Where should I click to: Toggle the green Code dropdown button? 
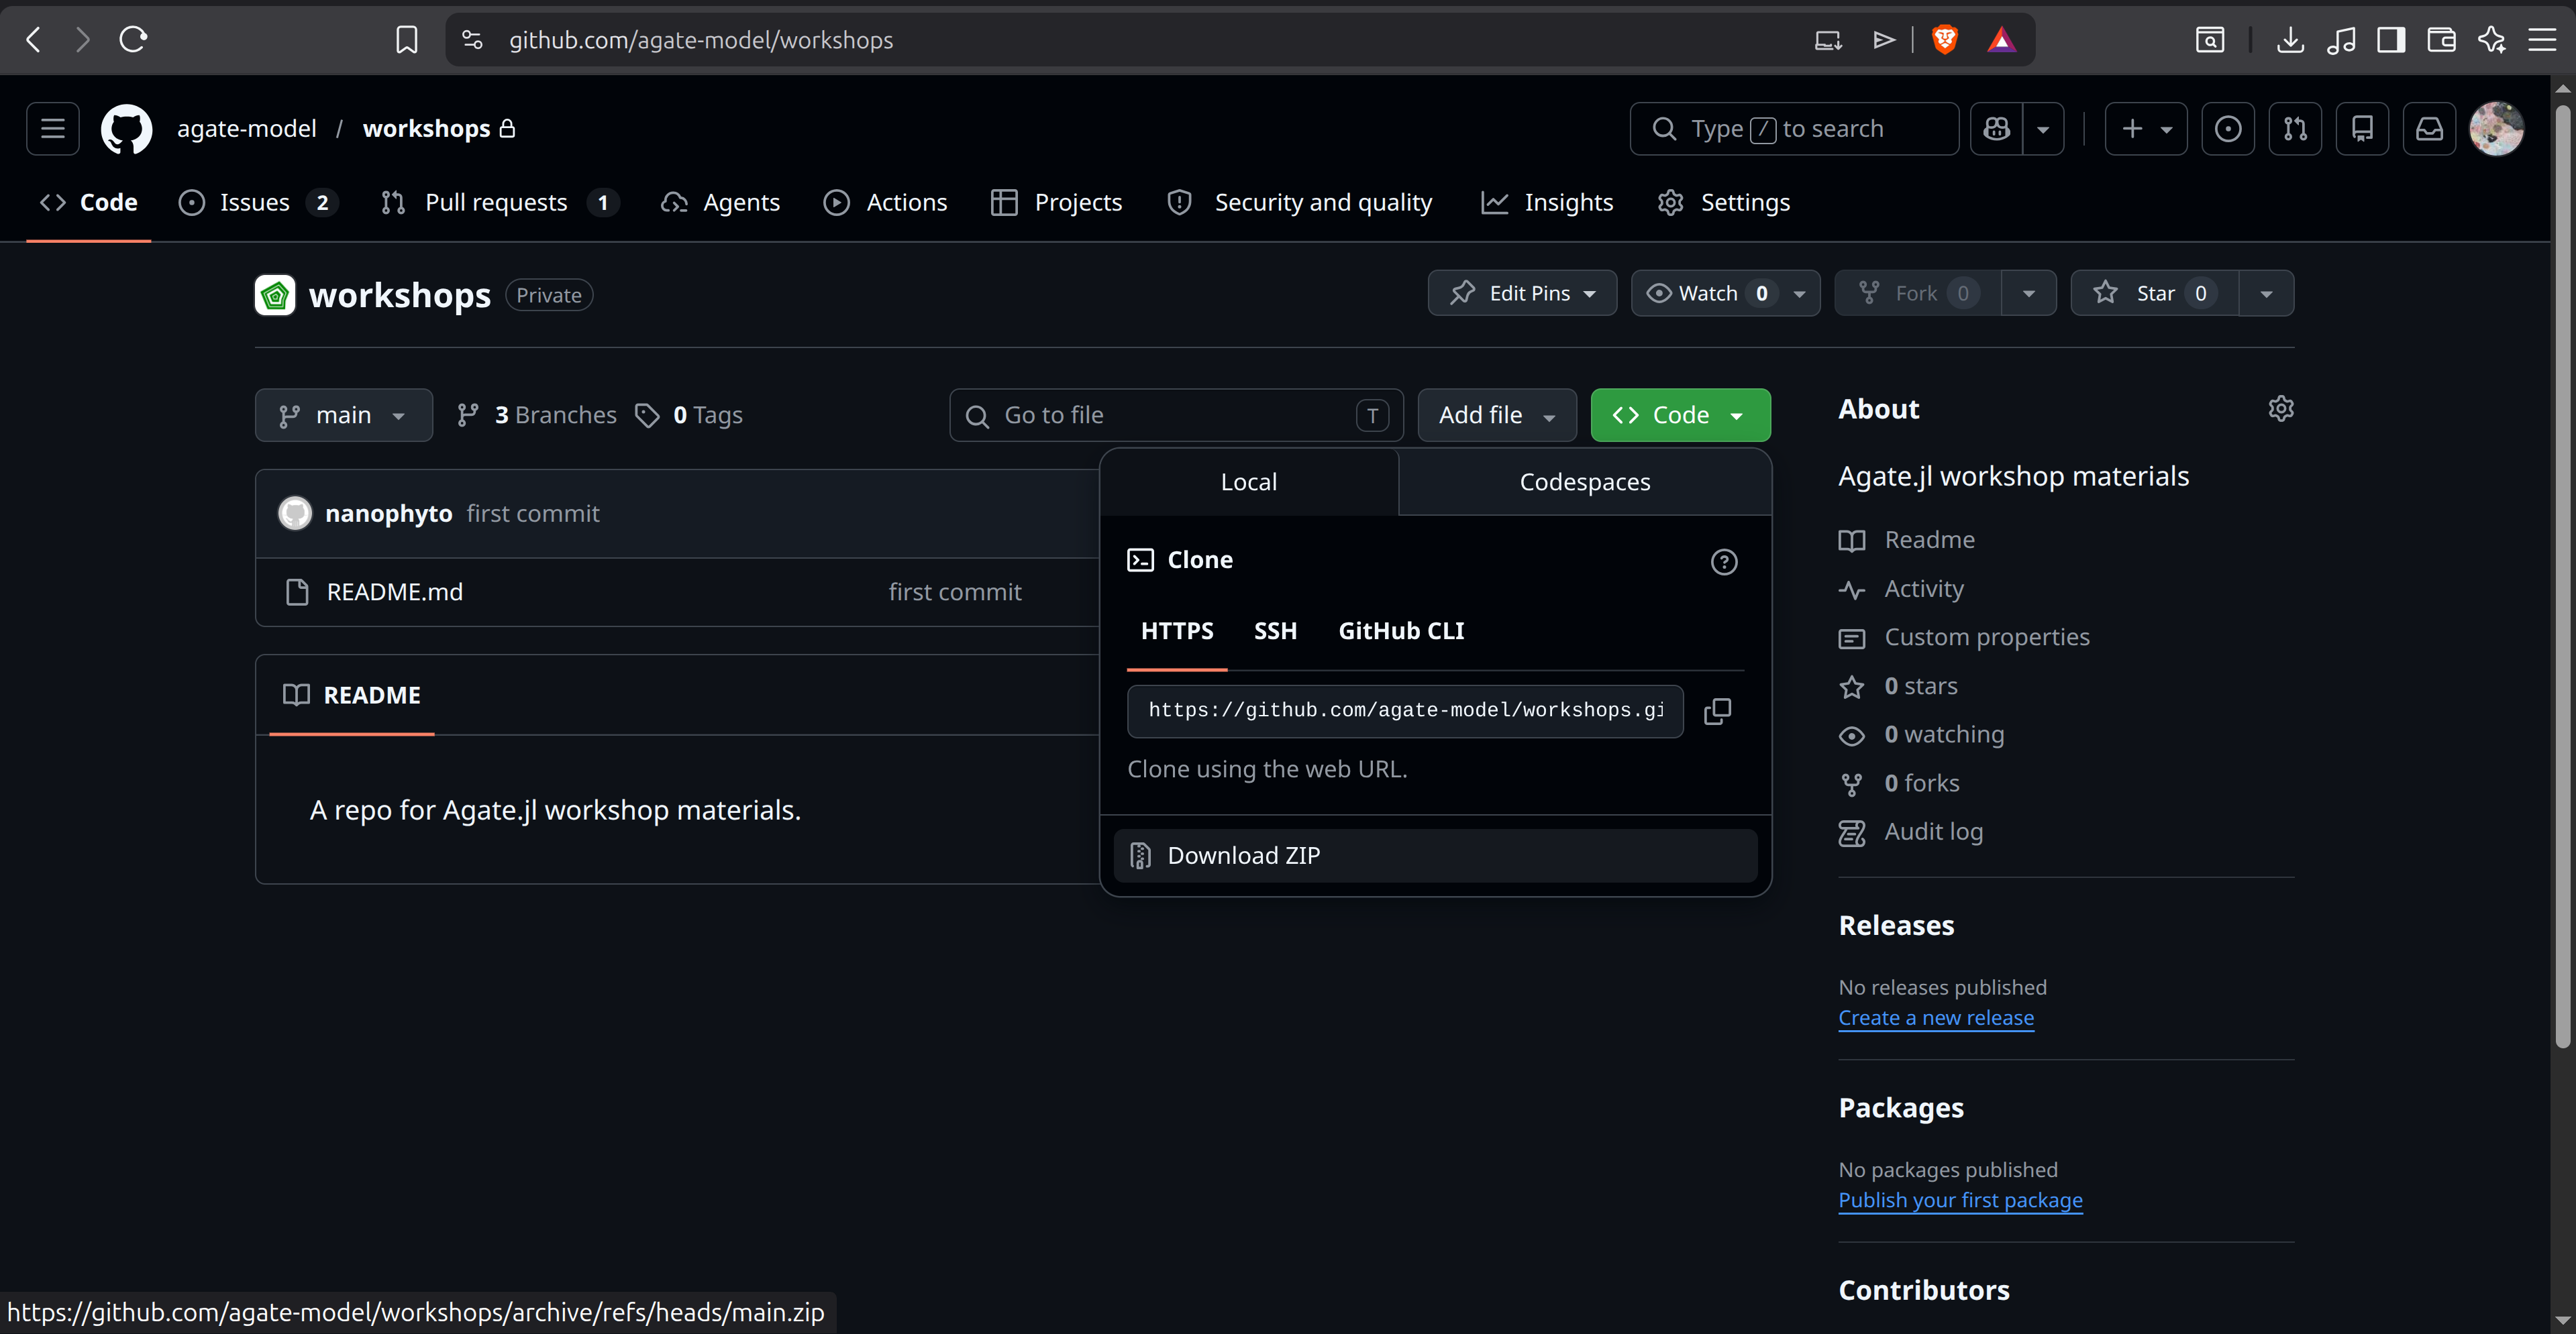pos(1680,416)
